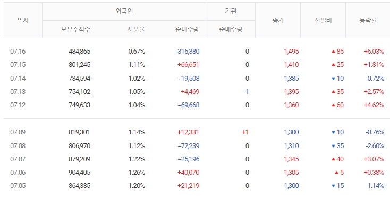Click the +4.62% change rate
The image size is (390, 197).
(x=374, y=105)
